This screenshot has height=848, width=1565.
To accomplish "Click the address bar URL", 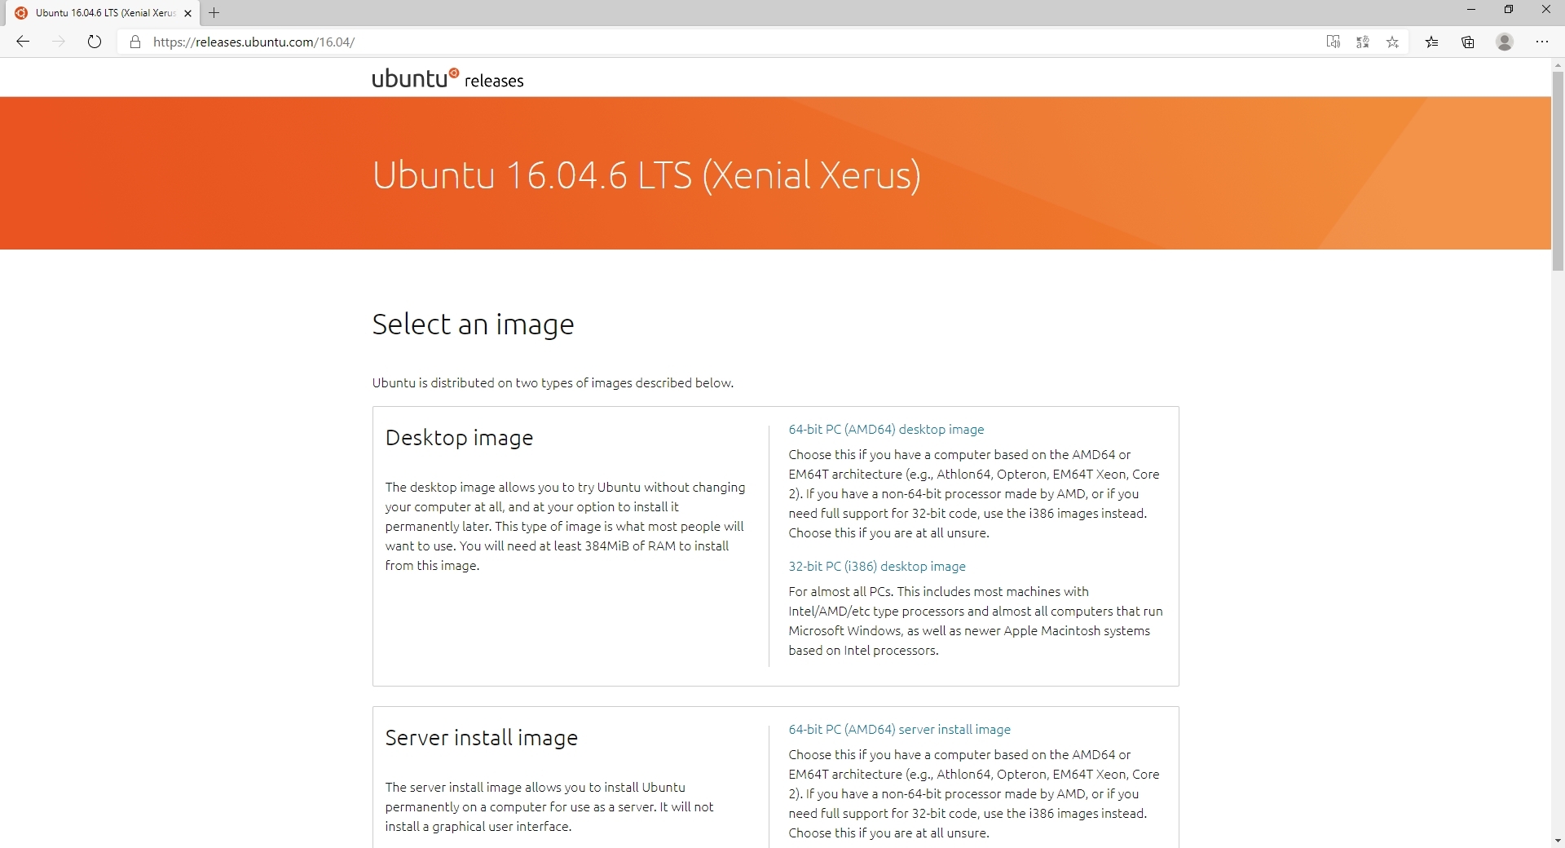I will pos(254,42).
